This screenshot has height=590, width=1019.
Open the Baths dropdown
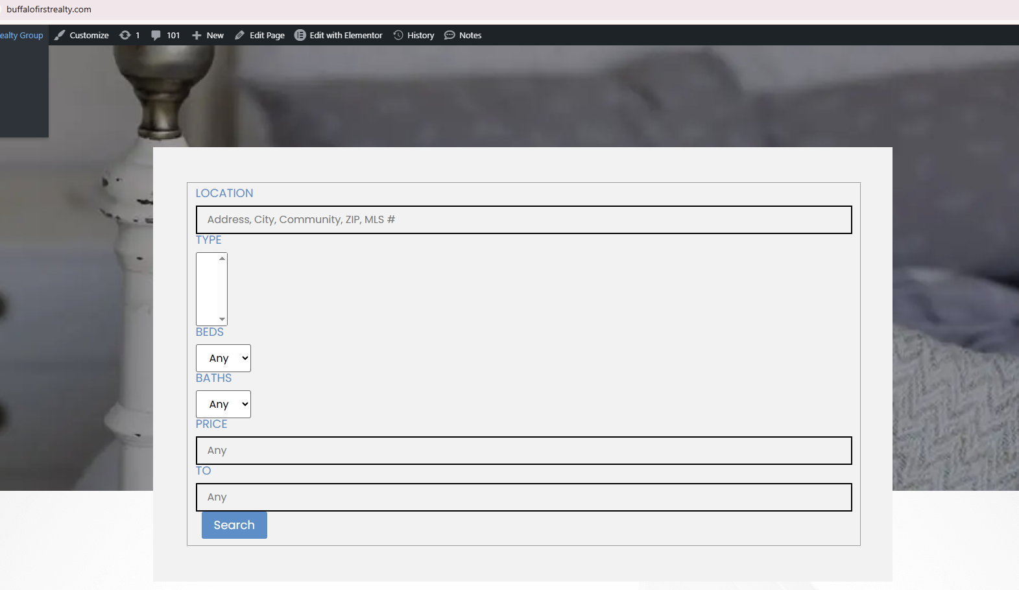[223, 404]
